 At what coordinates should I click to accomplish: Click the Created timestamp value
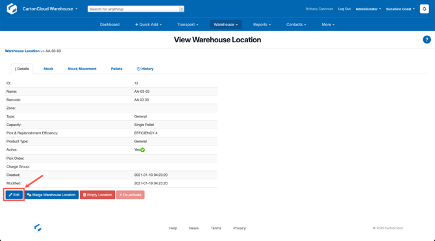151,175
